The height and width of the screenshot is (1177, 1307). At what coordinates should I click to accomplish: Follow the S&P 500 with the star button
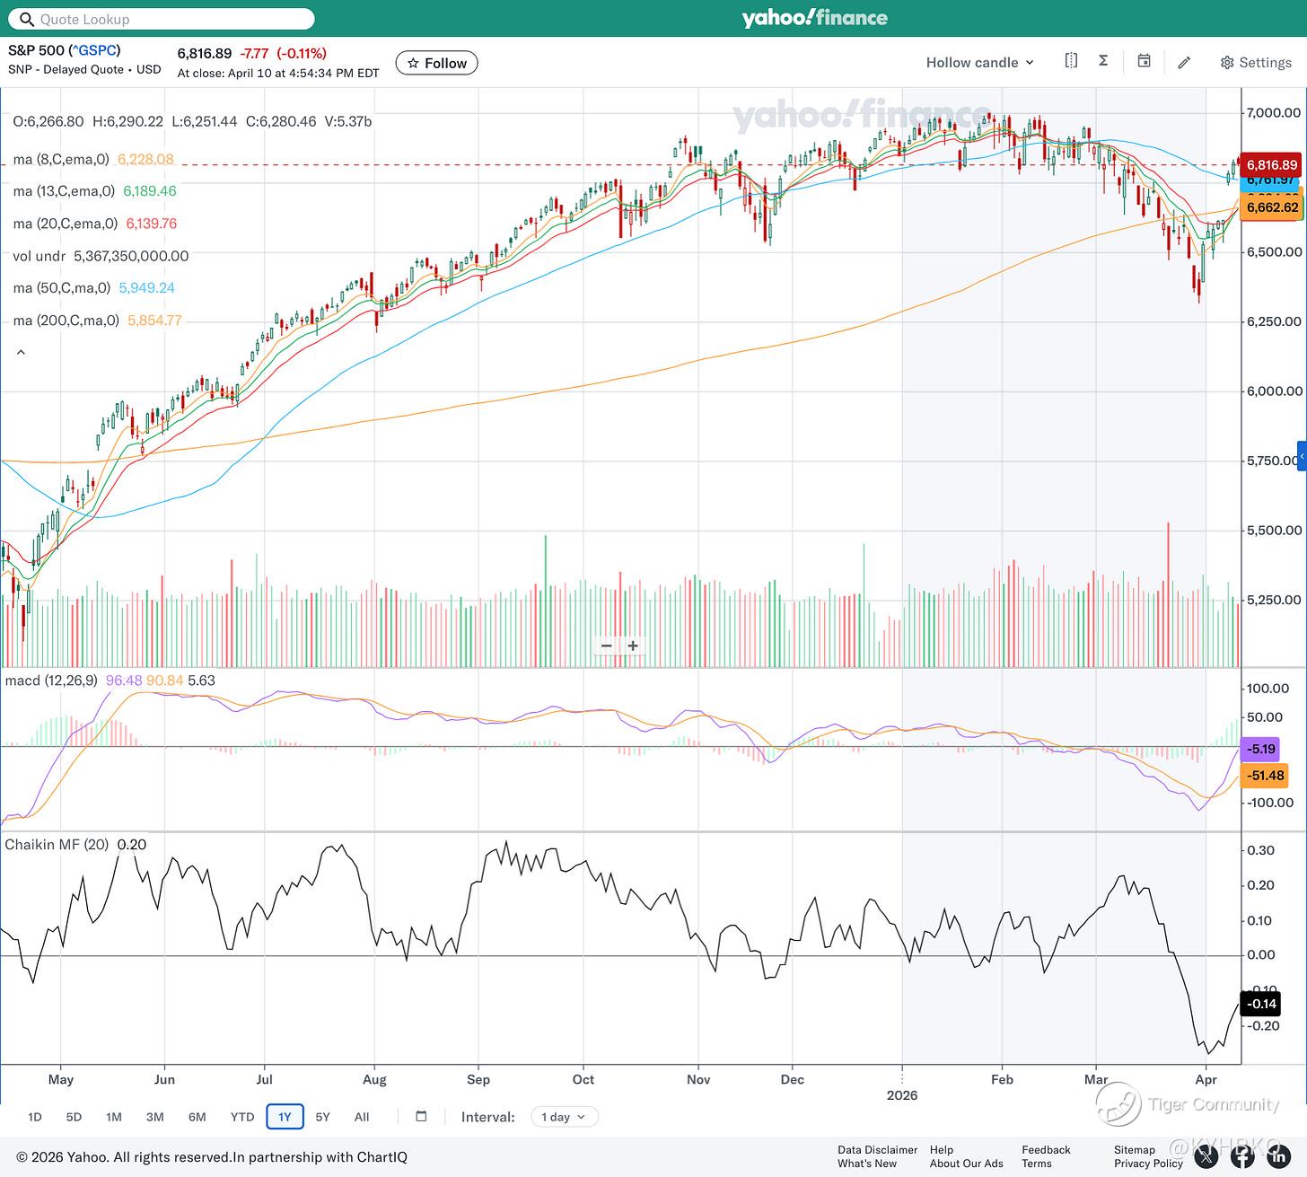point(436,63)
